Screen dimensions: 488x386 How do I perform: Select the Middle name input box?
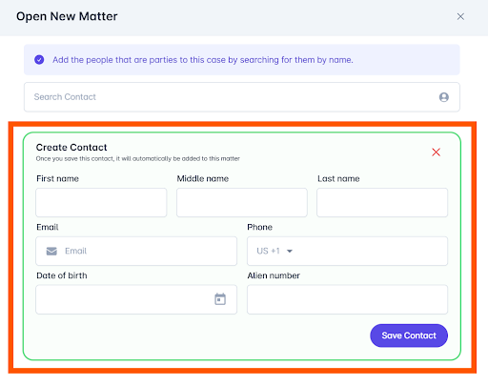click(x=242, y=202)
